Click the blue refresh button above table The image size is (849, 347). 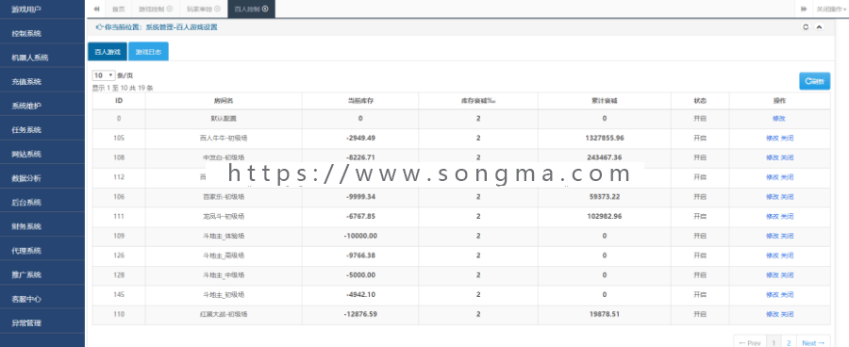[814, 81]
